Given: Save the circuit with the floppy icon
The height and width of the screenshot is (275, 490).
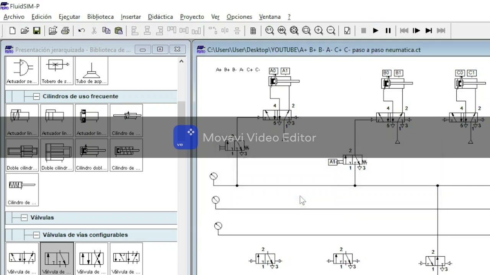Looking at the screenshot, I should 37,31.
